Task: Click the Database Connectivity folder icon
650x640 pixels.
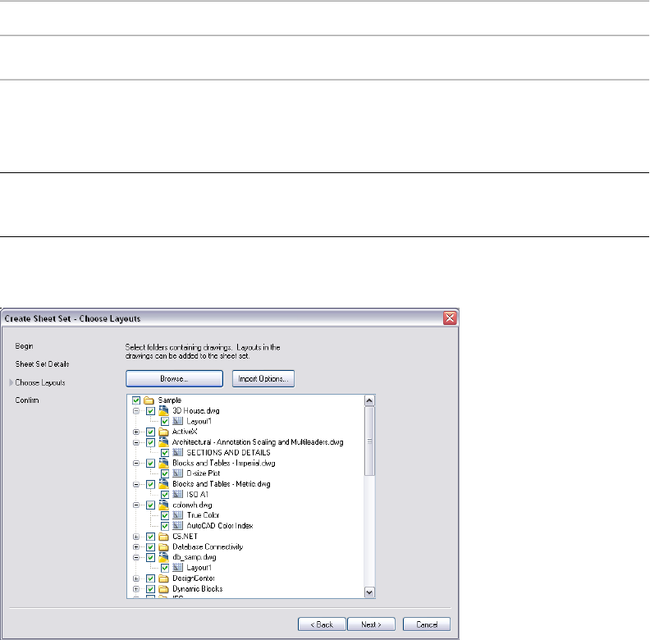Action: click(x=163, y=546)
